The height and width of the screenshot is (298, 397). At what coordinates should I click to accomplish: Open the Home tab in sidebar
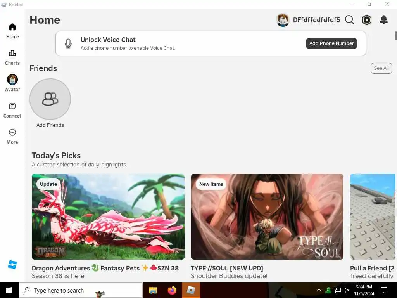click(12, 31)
